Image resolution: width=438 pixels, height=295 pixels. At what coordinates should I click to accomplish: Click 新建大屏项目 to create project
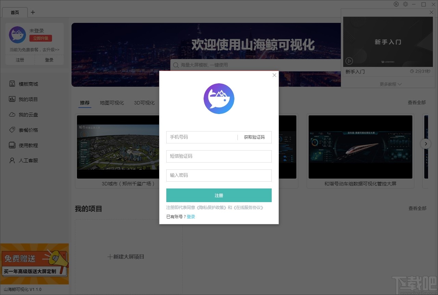click(126, 257)
